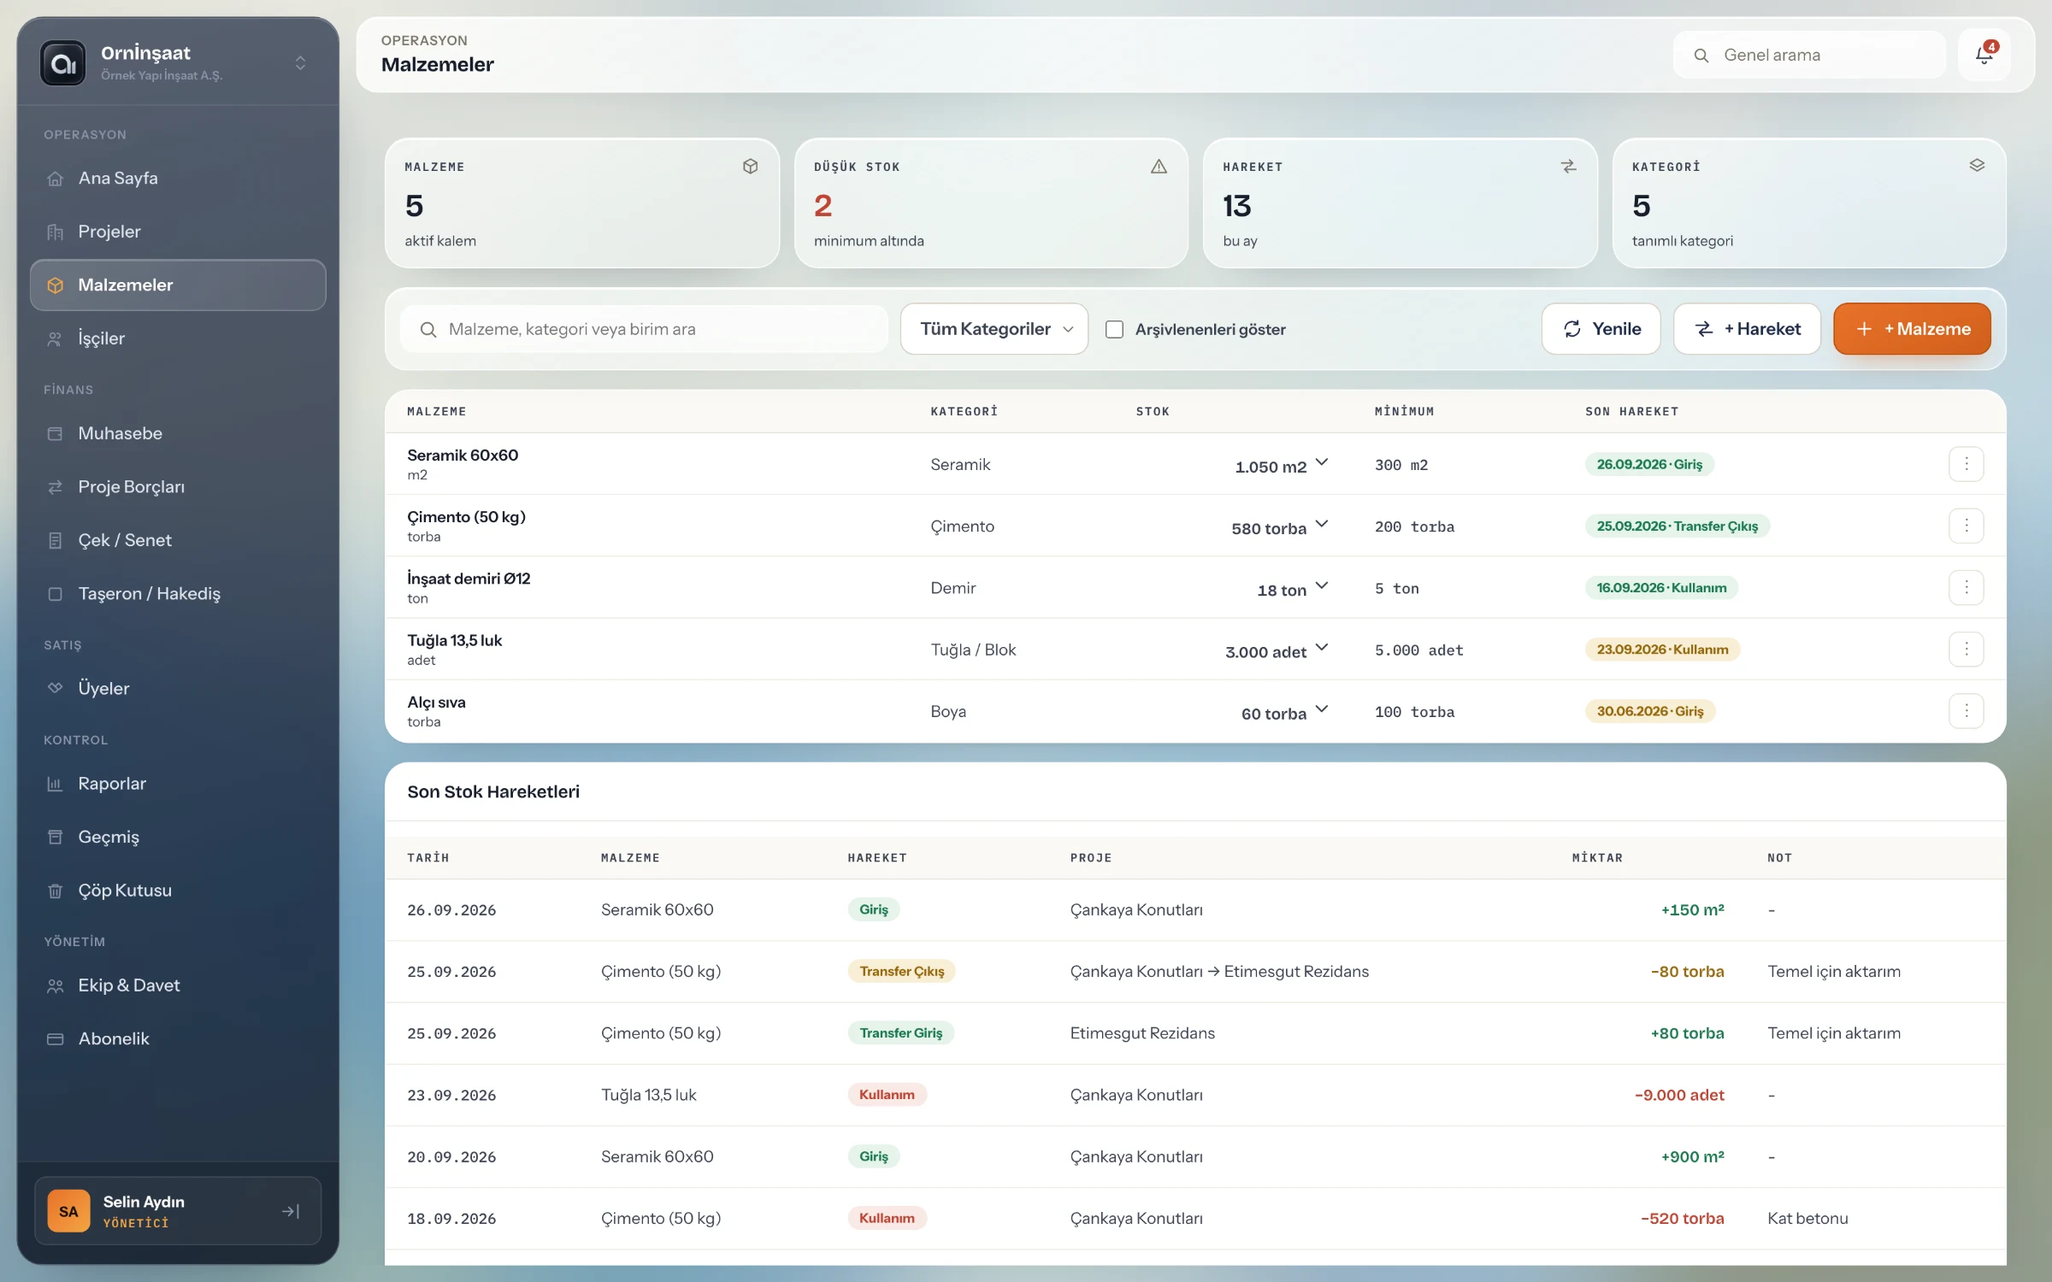Open row actions for İnşaat demiri Ø12
2052x1282 pixels.
pyautogui.click(x=1966, y=587)
